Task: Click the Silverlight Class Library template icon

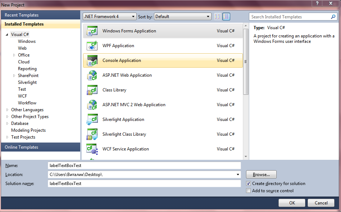Action: coord(92,134)
